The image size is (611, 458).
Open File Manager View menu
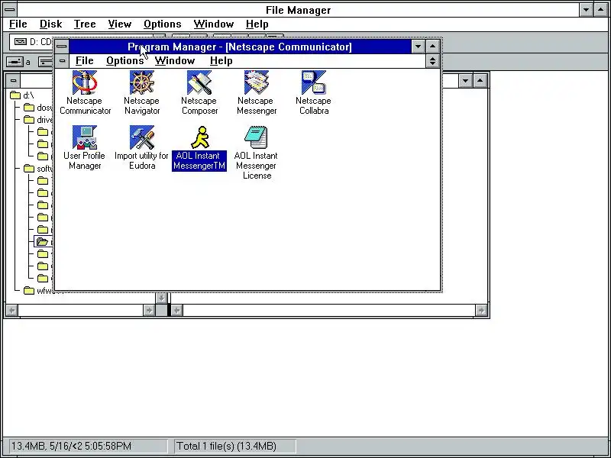pyautogui.click(x=119, y=24)
